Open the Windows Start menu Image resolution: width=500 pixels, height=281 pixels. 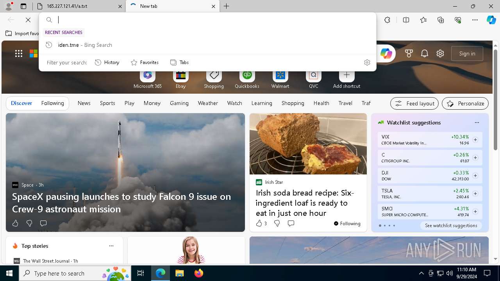[9, 273]
